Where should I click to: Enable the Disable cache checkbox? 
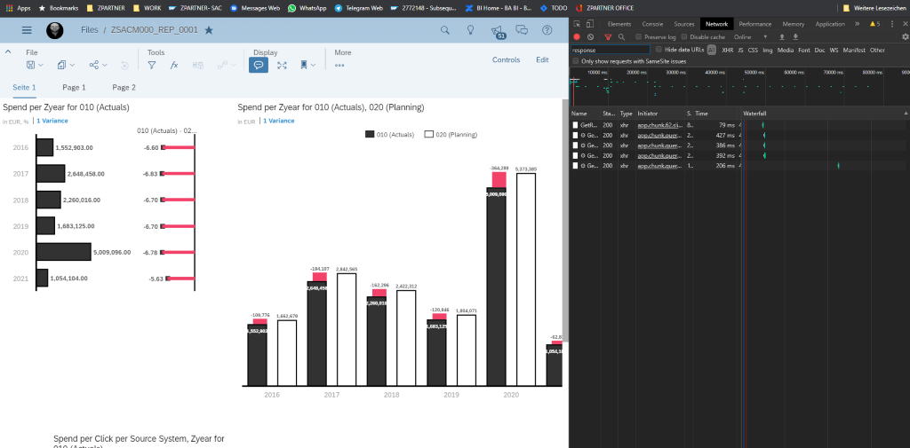point(685,36)
